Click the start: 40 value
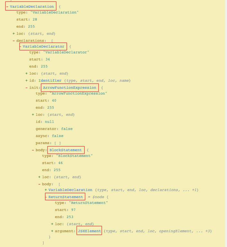227x247 pixels. pyautogui.click(x=54, y=100)
